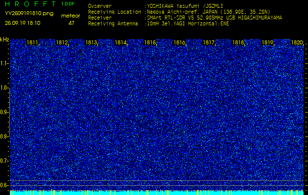
Task: Select the file name YY2509191810.png
Action: coord(29,14)
